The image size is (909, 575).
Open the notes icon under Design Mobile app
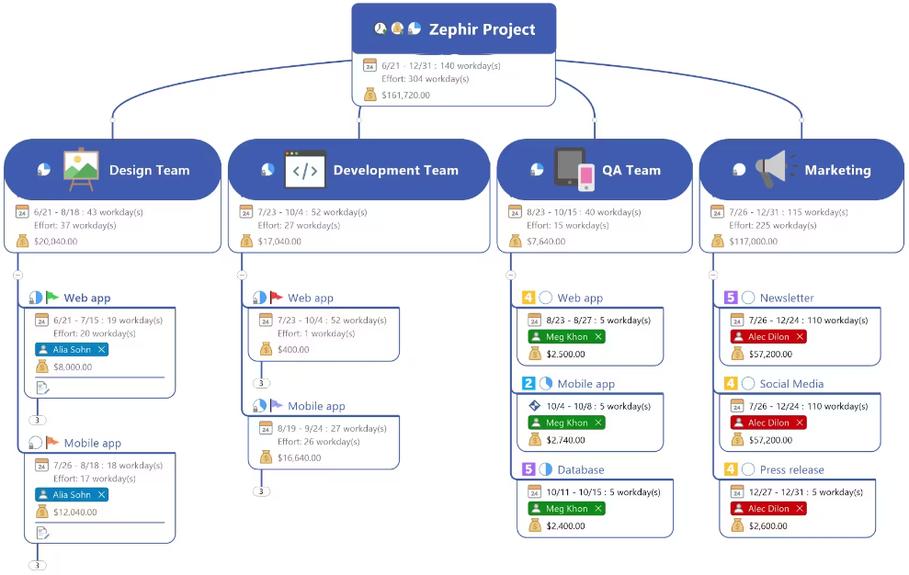coord(42,532)
